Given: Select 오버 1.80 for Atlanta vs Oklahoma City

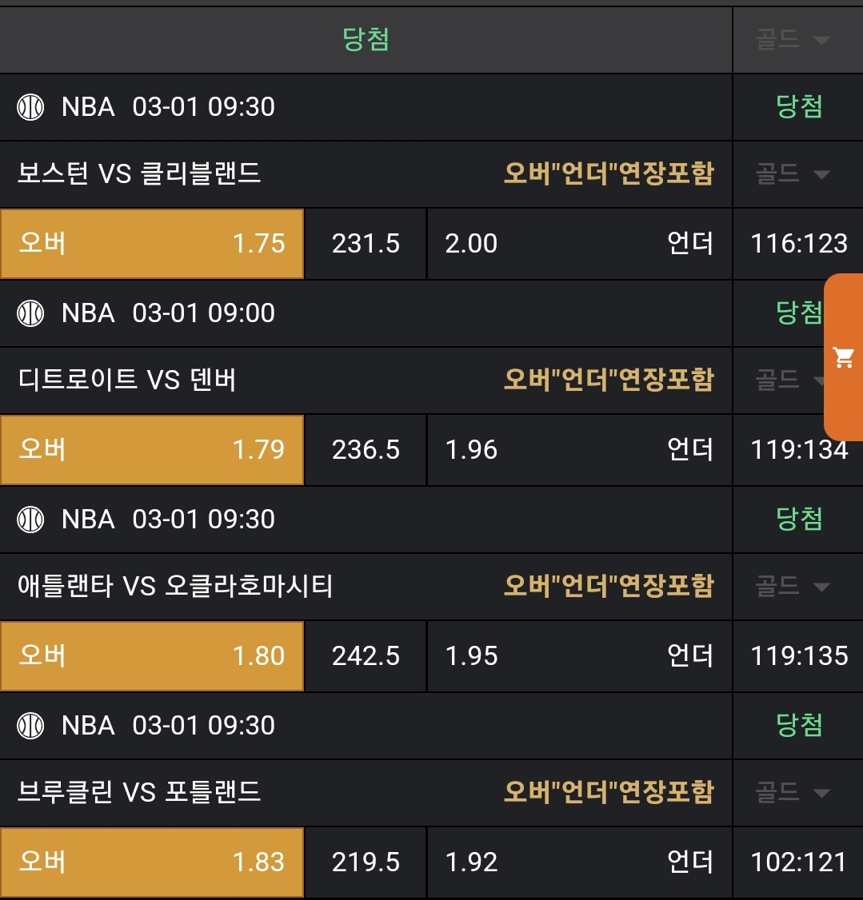Looking at the screenshot, I should [152, 656].
